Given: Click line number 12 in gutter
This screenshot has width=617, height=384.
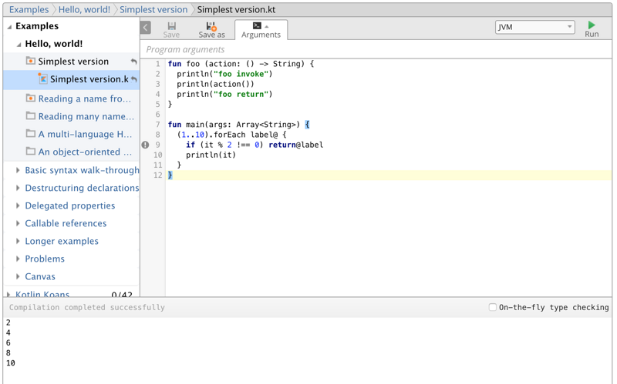Looking at the screenshot, I should click(157, 175).
